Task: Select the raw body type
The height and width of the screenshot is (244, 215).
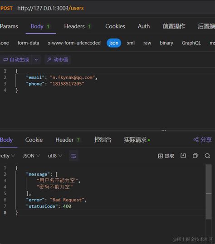Action: (147, 43)
